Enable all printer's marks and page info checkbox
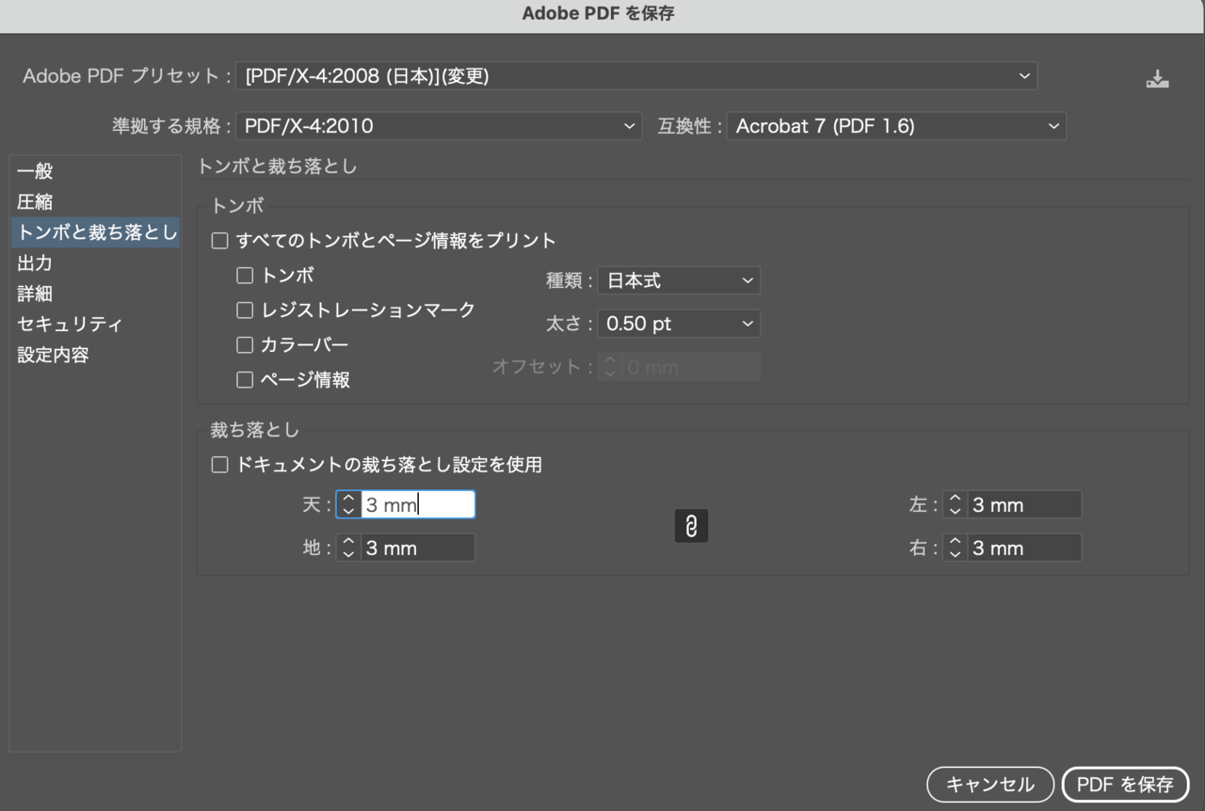Viewport: 1205px width, 811px height. pyautogui.click(x=219, y=241)
